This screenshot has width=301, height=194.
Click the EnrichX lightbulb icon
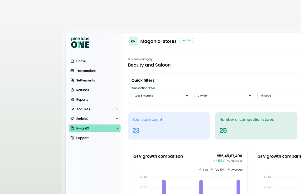click(x=72, y=119)
